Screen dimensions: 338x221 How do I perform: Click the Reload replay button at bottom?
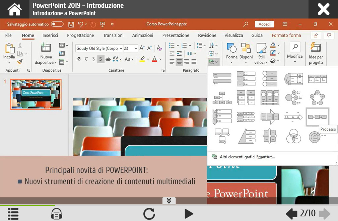pyautogui.click(x=149, y=214)
